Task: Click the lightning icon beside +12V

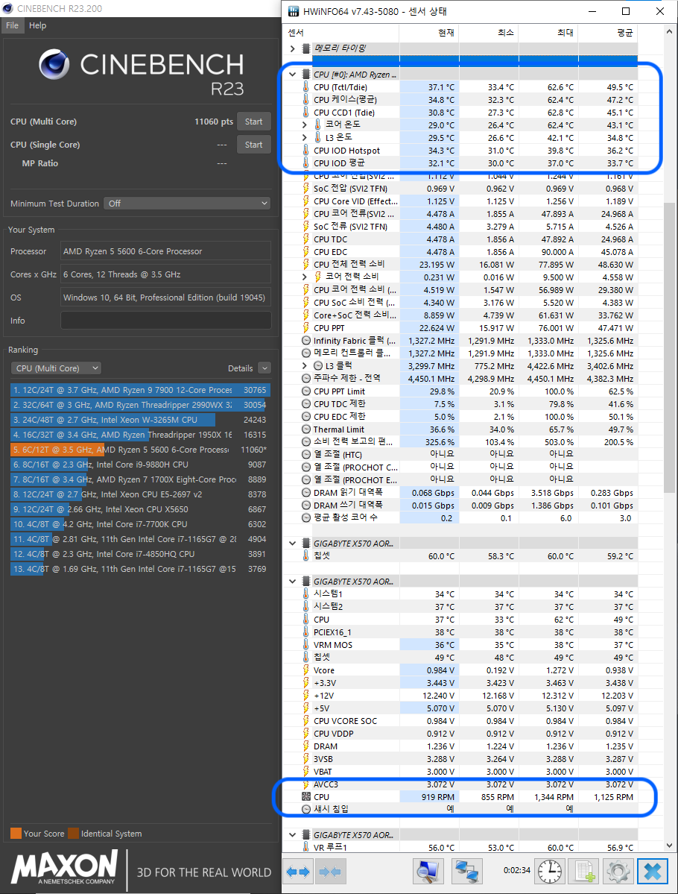Action: (x=306, y=696)
